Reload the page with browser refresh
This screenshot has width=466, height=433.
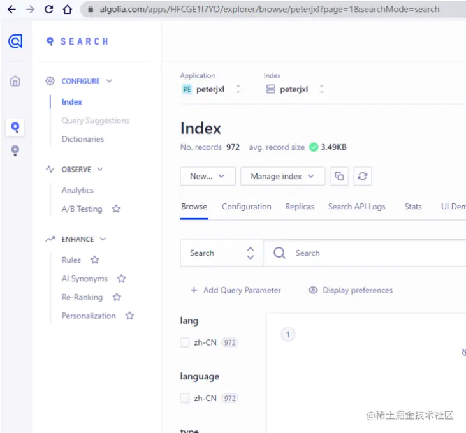[48, 10]
